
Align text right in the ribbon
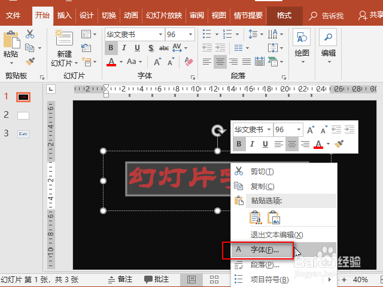pos(233,62)
